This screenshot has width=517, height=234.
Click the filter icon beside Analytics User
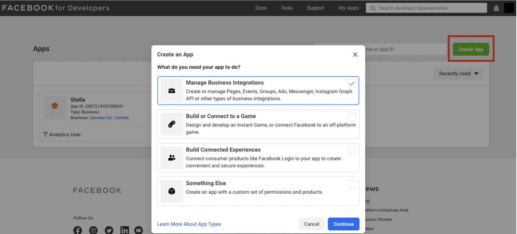click(45, 134)
